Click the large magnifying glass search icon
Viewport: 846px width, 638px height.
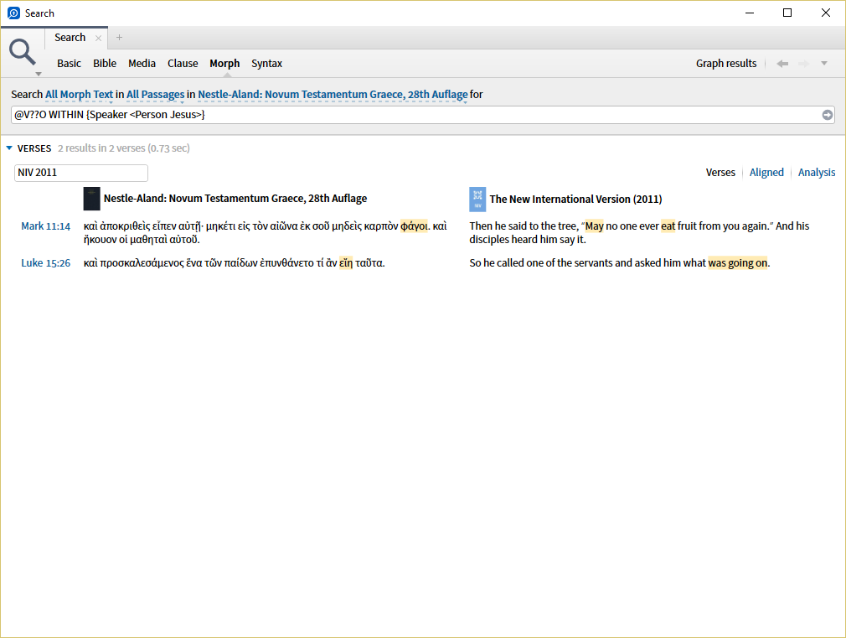coord(22,52)
